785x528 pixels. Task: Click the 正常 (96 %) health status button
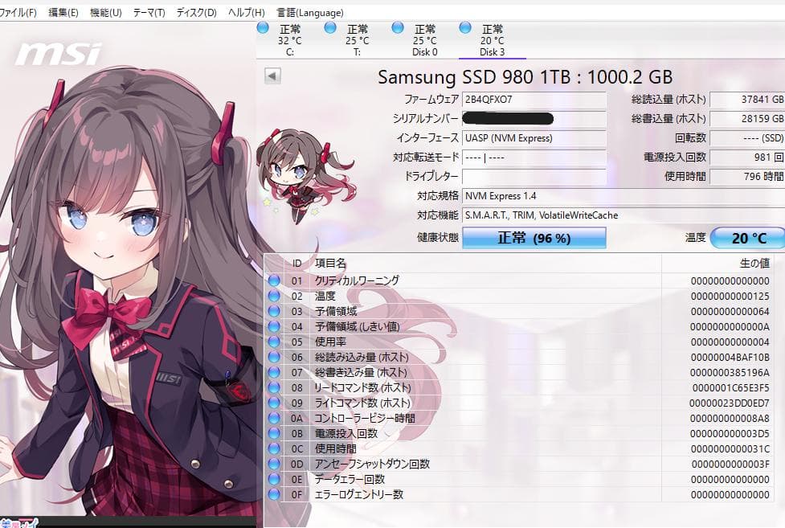(x=534, y=238)
